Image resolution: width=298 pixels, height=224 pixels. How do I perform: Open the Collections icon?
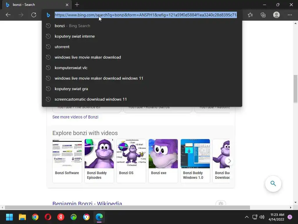[x=263, y=15]
